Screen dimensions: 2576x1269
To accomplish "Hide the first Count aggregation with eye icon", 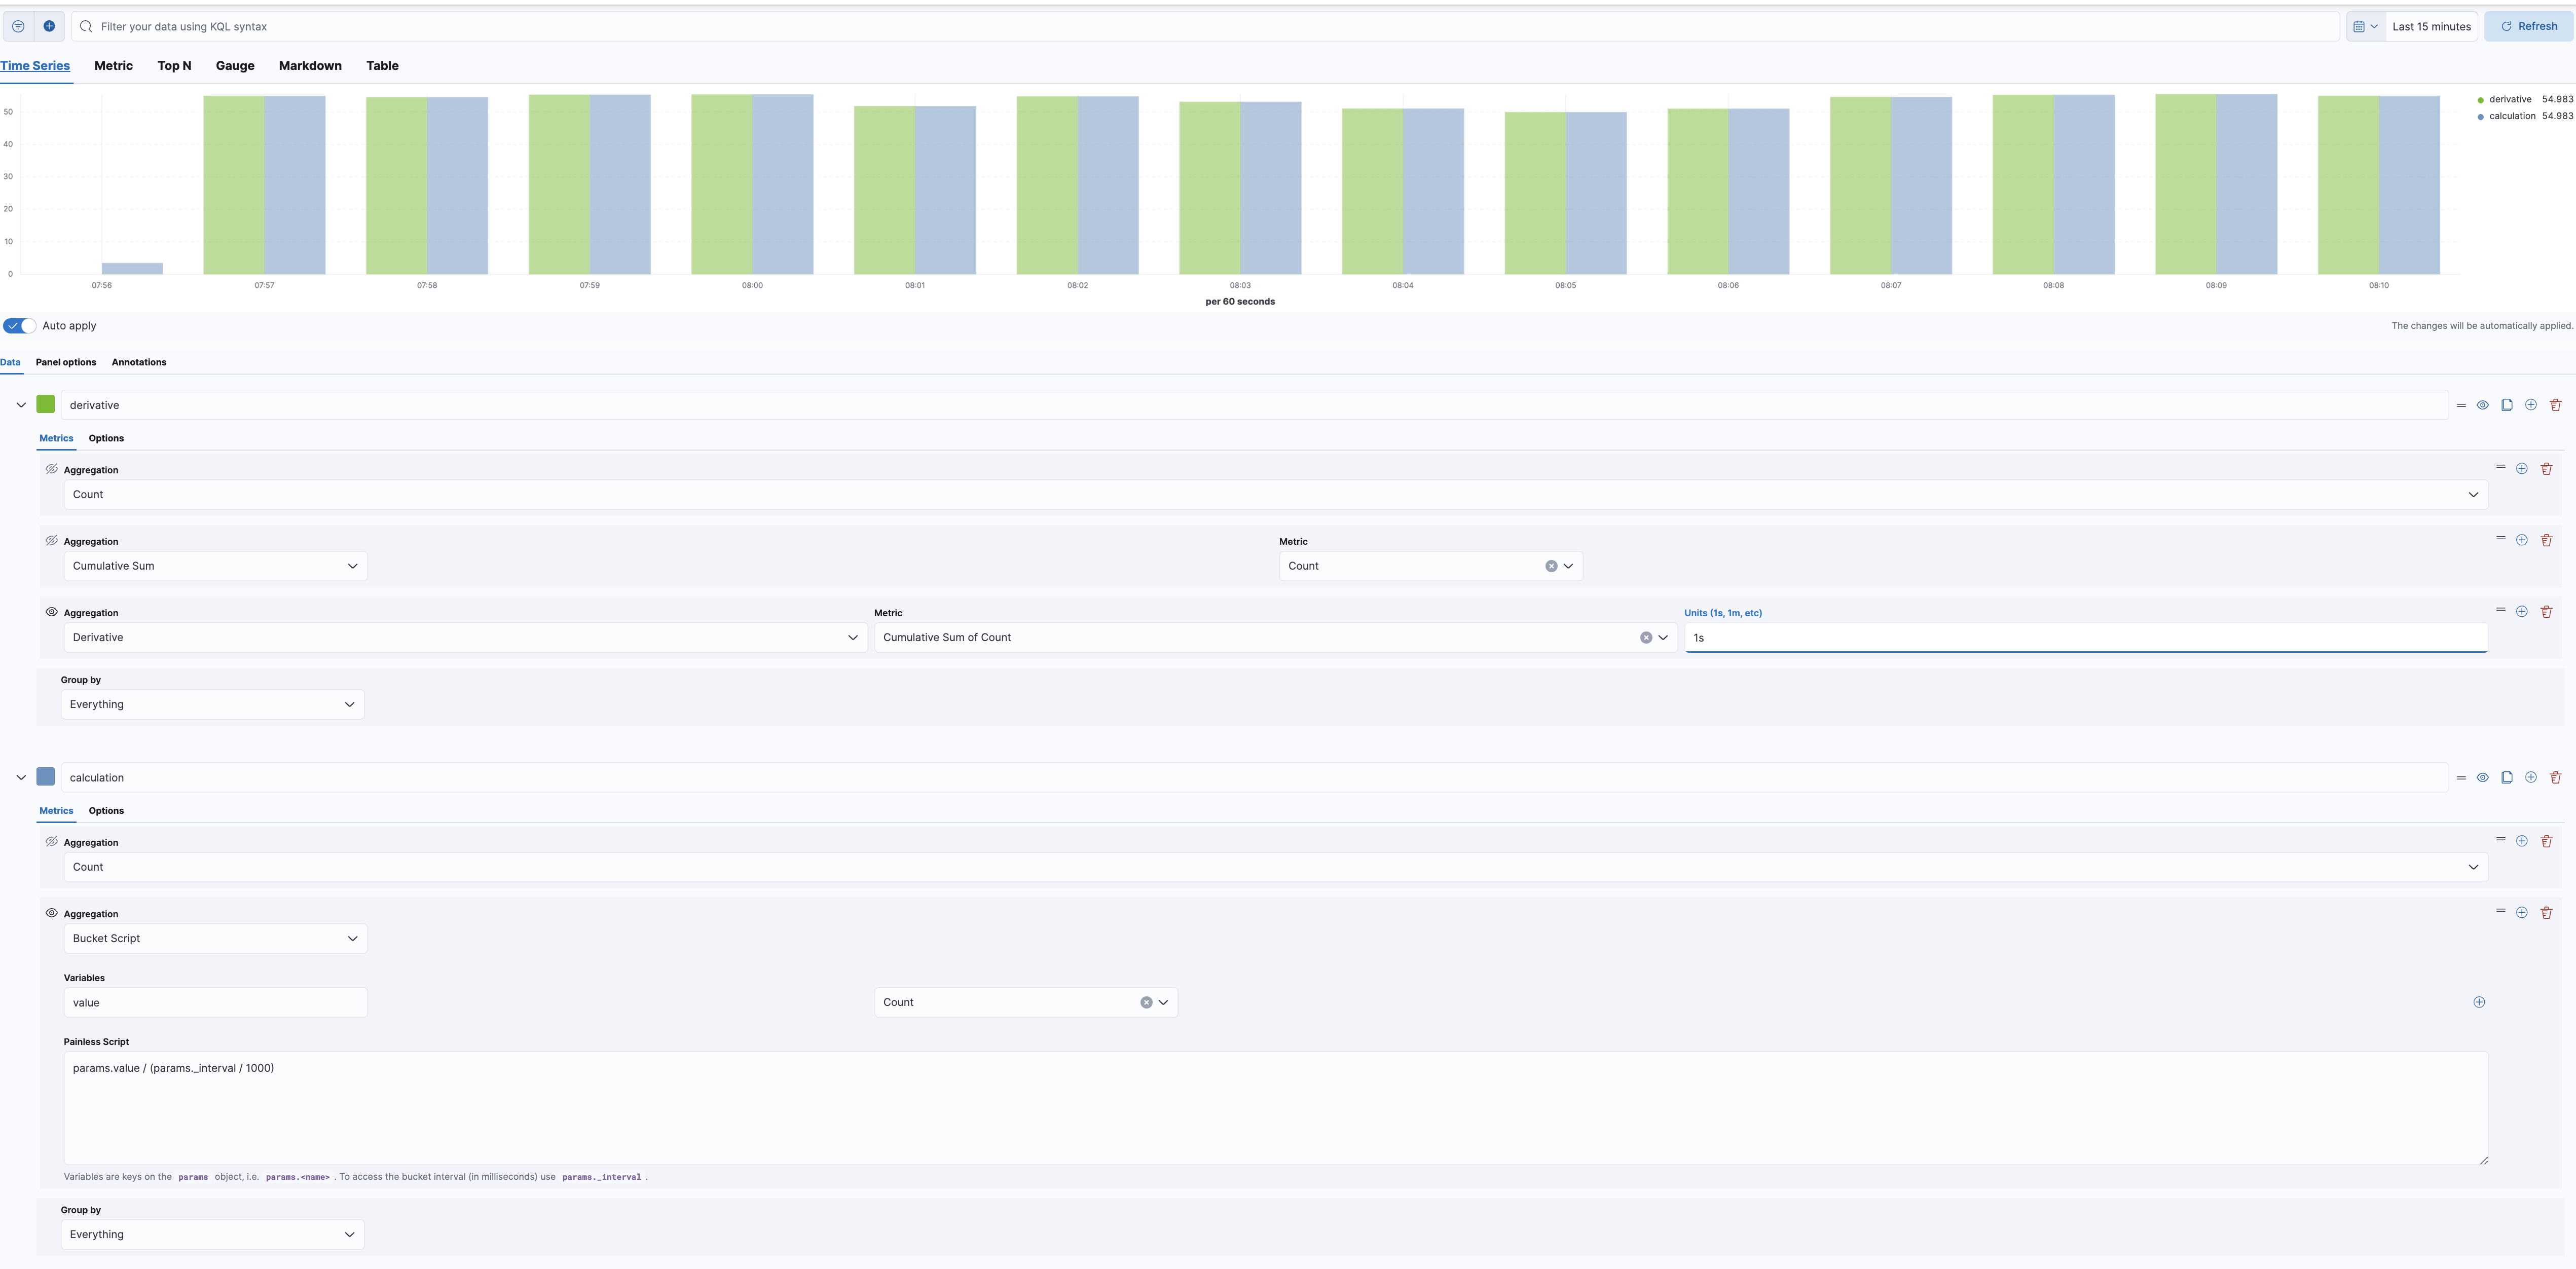I will click(50, 468).
